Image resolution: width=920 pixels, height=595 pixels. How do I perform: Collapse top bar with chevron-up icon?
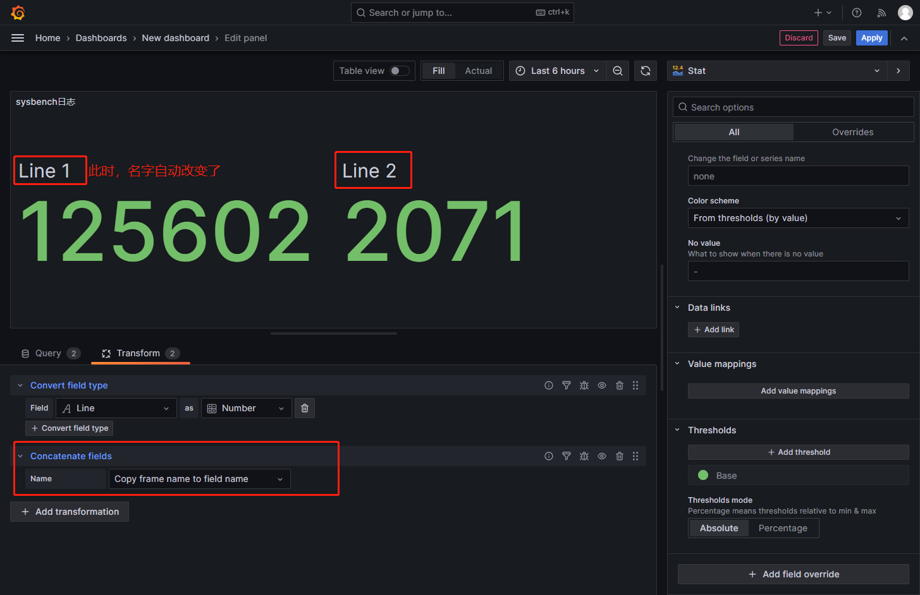point(904,39)
